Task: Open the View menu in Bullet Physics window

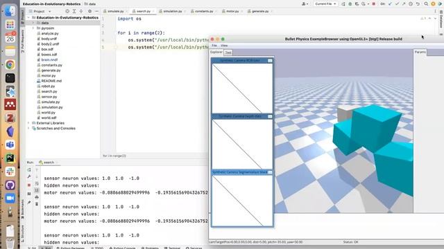Action: pos(224,46)
